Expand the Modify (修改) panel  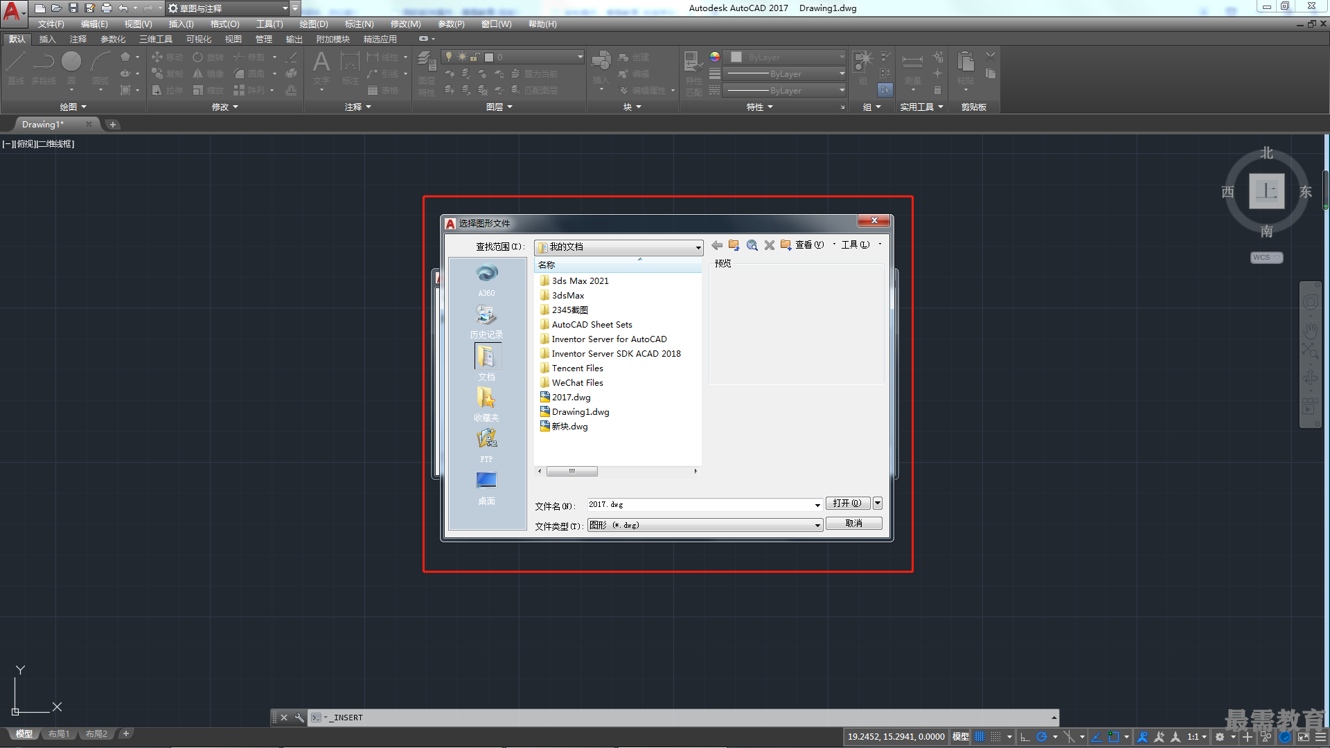pos(225,107)
